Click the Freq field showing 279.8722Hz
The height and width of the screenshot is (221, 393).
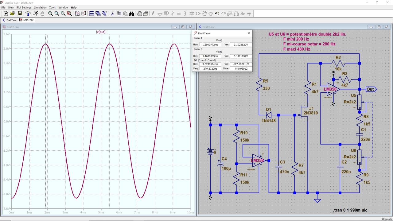210,69
